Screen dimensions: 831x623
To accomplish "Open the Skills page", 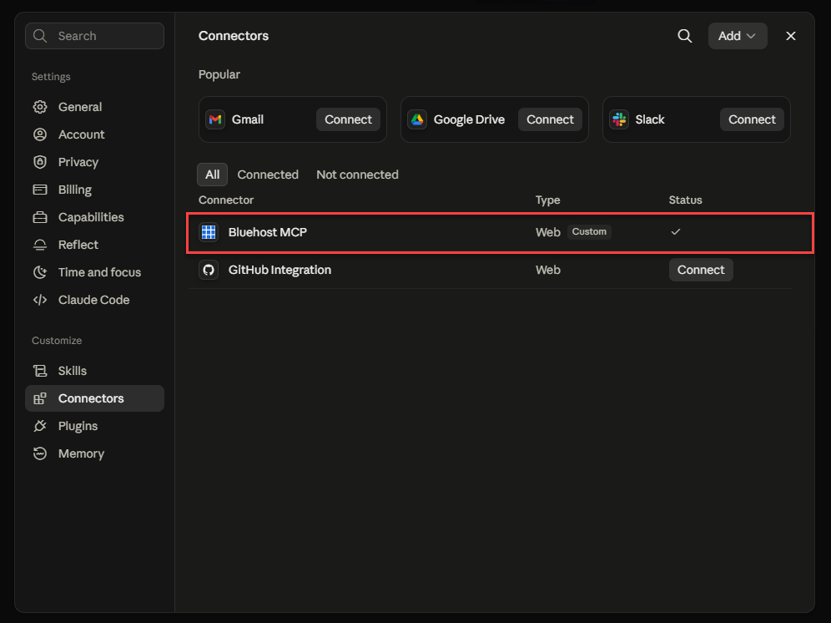I will point(94,371).
